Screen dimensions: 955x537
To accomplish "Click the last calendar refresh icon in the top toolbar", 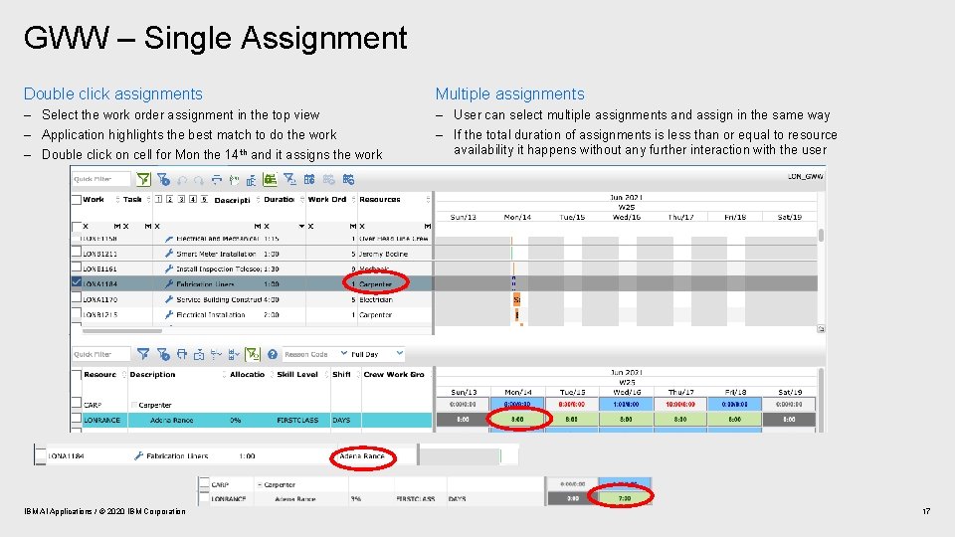I will pos(348,179).
